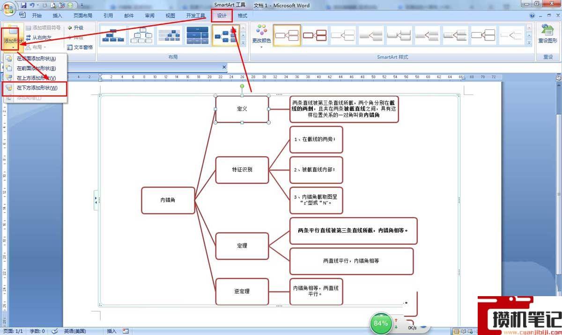Open the Office button menu
This screenshot has height=335, width=562.
pyautogui.click(x=10, y=9)
